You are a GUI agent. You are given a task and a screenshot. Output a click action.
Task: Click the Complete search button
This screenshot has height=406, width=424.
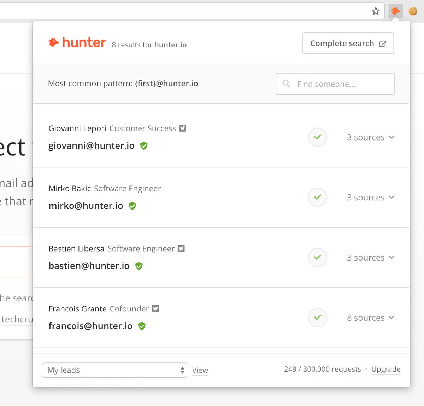pos(348,43)
